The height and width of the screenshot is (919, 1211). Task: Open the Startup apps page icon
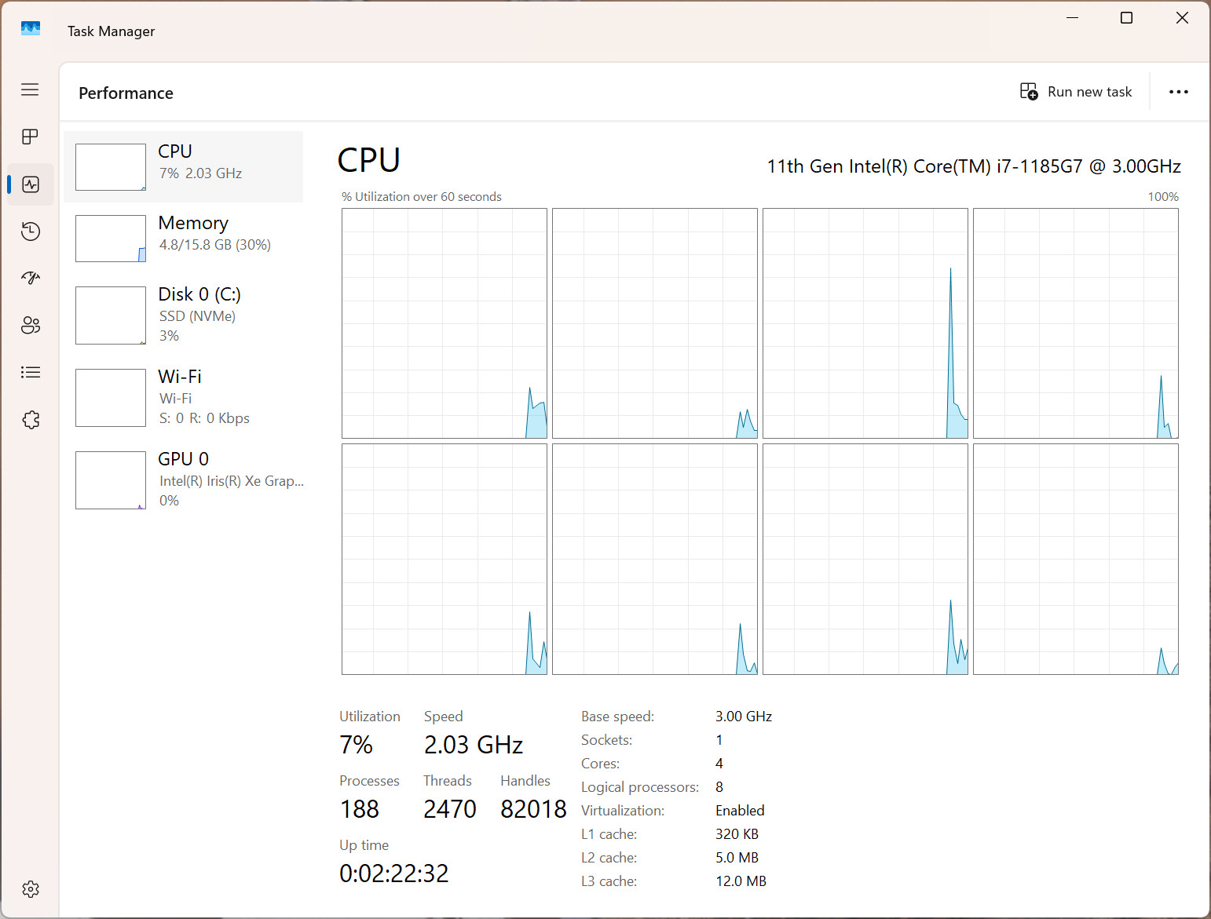point(31,278)
